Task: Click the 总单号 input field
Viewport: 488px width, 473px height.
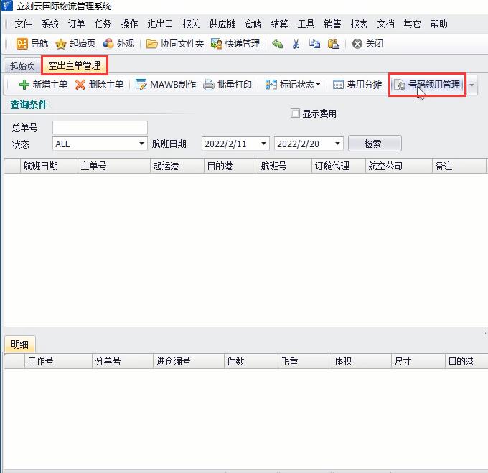Action: click(100, 128)
